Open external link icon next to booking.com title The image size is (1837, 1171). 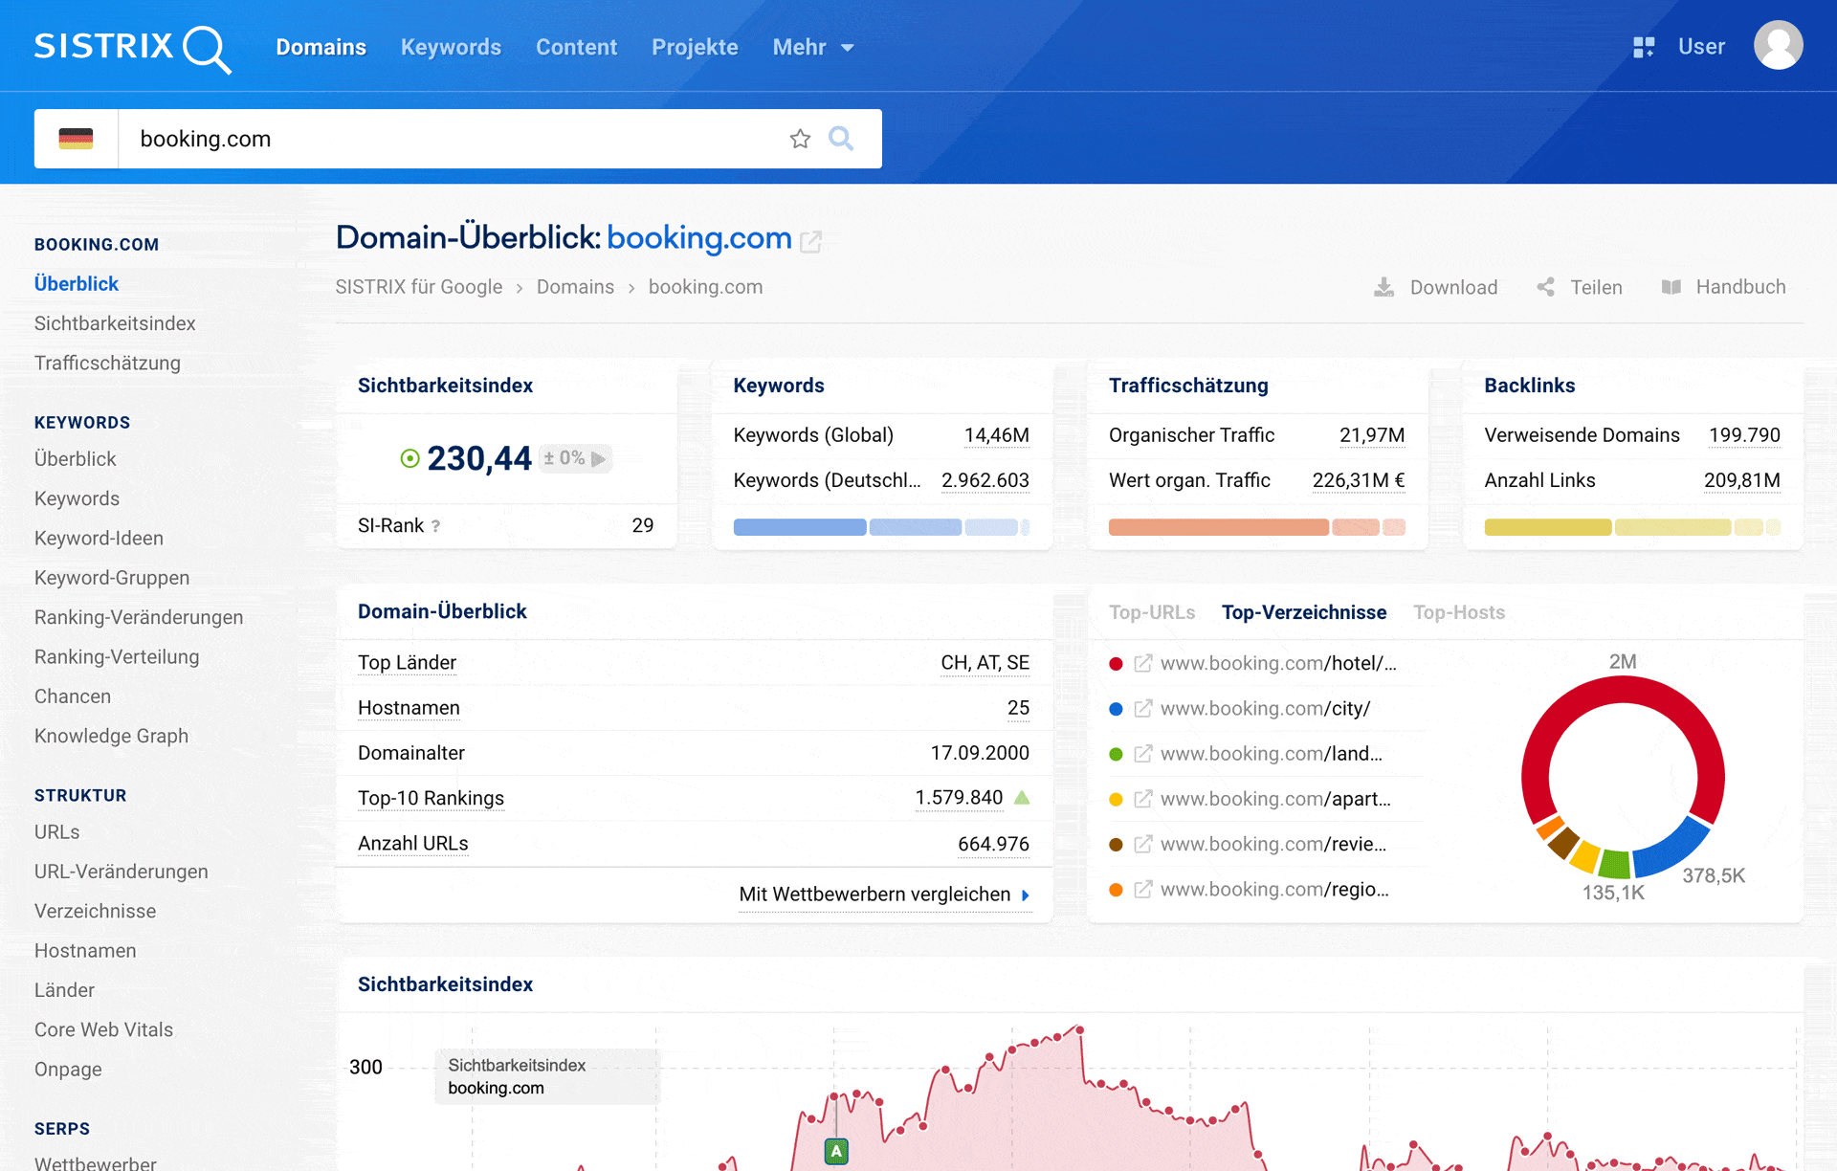[x=811, y=241]
